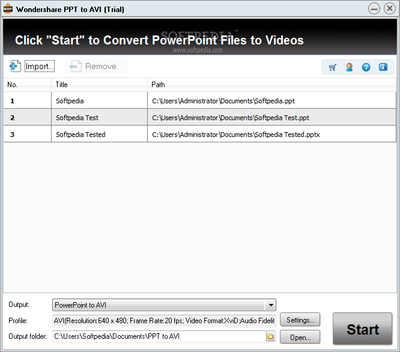The width and height of the screenshot is (400, 352).
Task: Click the yellow browse folder icon
Action: (x=270, y=337)
